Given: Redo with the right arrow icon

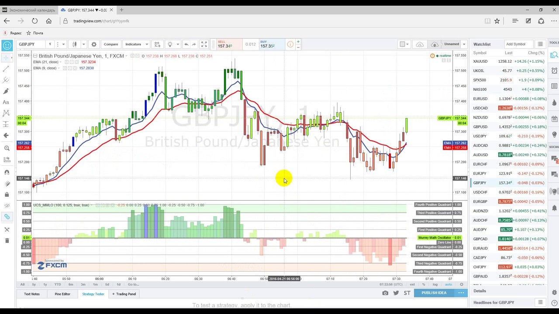Looking at the screenshot, I should (x=194, y=44).
